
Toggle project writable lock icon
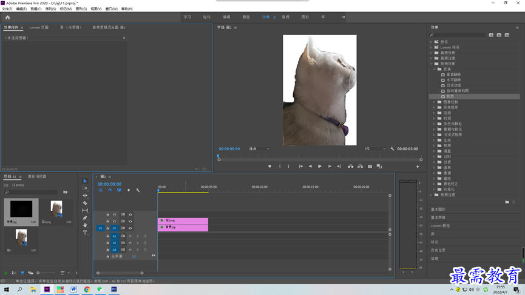point(5,273)
